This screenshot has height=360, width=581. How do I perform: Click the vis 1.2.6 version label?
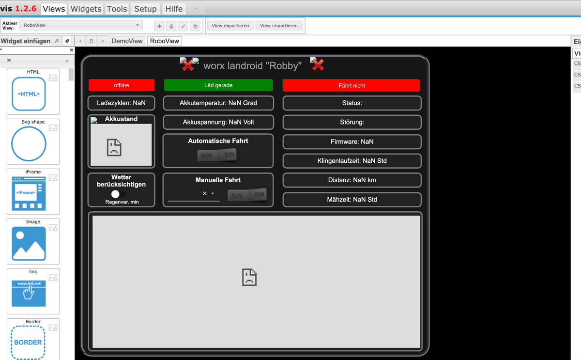pyautogui.click(x=18, y=9)
